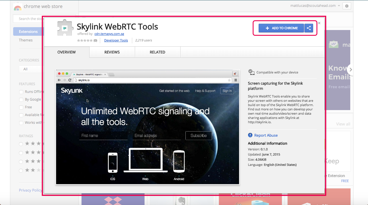Click the 'Screen capturing for the Skylink platform' heading
Viewport: 368px width, 205px height.
pyautogui.click(x=275, y=86)
